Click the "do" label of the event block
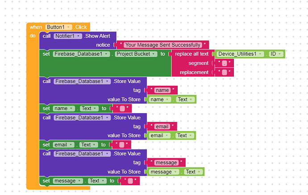This screenshot has height=195, width=308. (33, 36)
